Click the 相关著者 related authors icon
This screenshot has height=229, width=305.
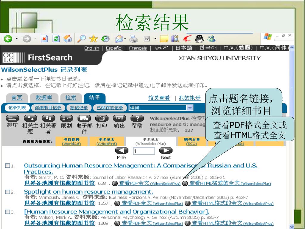click(x=49, y=118)
